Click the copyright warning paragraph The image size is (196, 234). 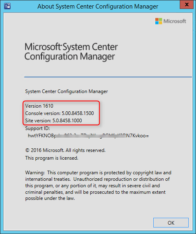point(98,186)
